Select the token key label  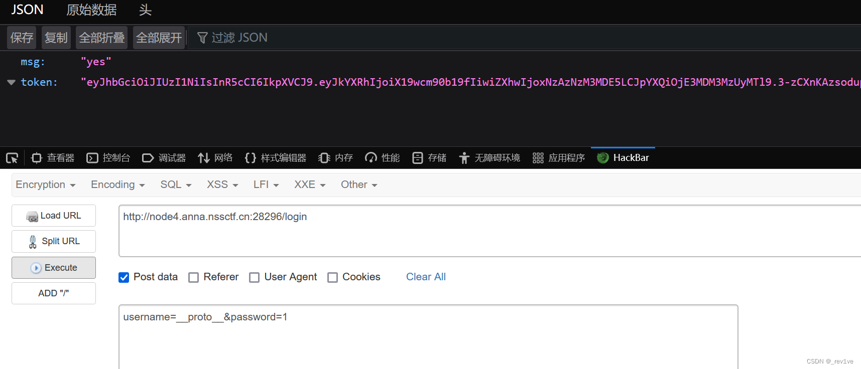point(39,82)
